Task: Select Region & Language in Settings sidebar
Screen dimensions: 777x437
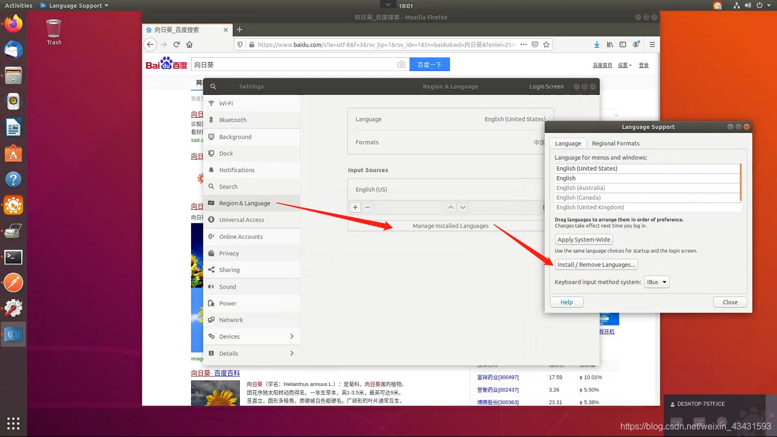Action: pyautogui.click(x=244, y=203)
